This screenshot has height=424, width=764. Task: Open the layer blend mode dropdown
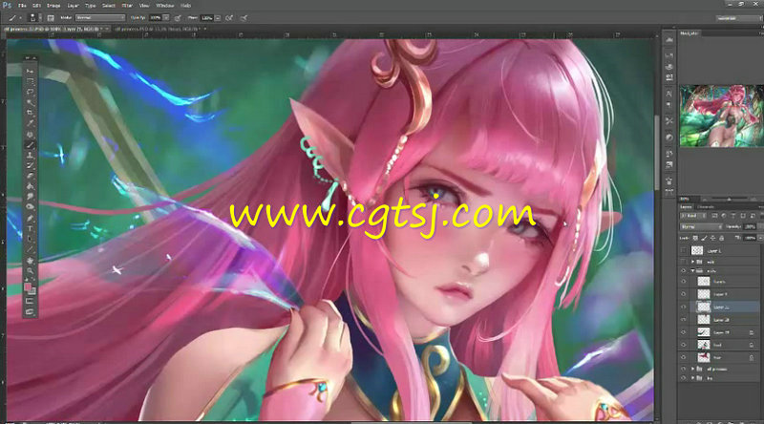pos(702,226)
